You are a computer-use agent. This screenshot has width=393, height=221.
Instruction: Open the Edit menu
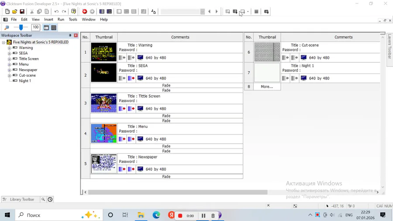tap(24, 19)
